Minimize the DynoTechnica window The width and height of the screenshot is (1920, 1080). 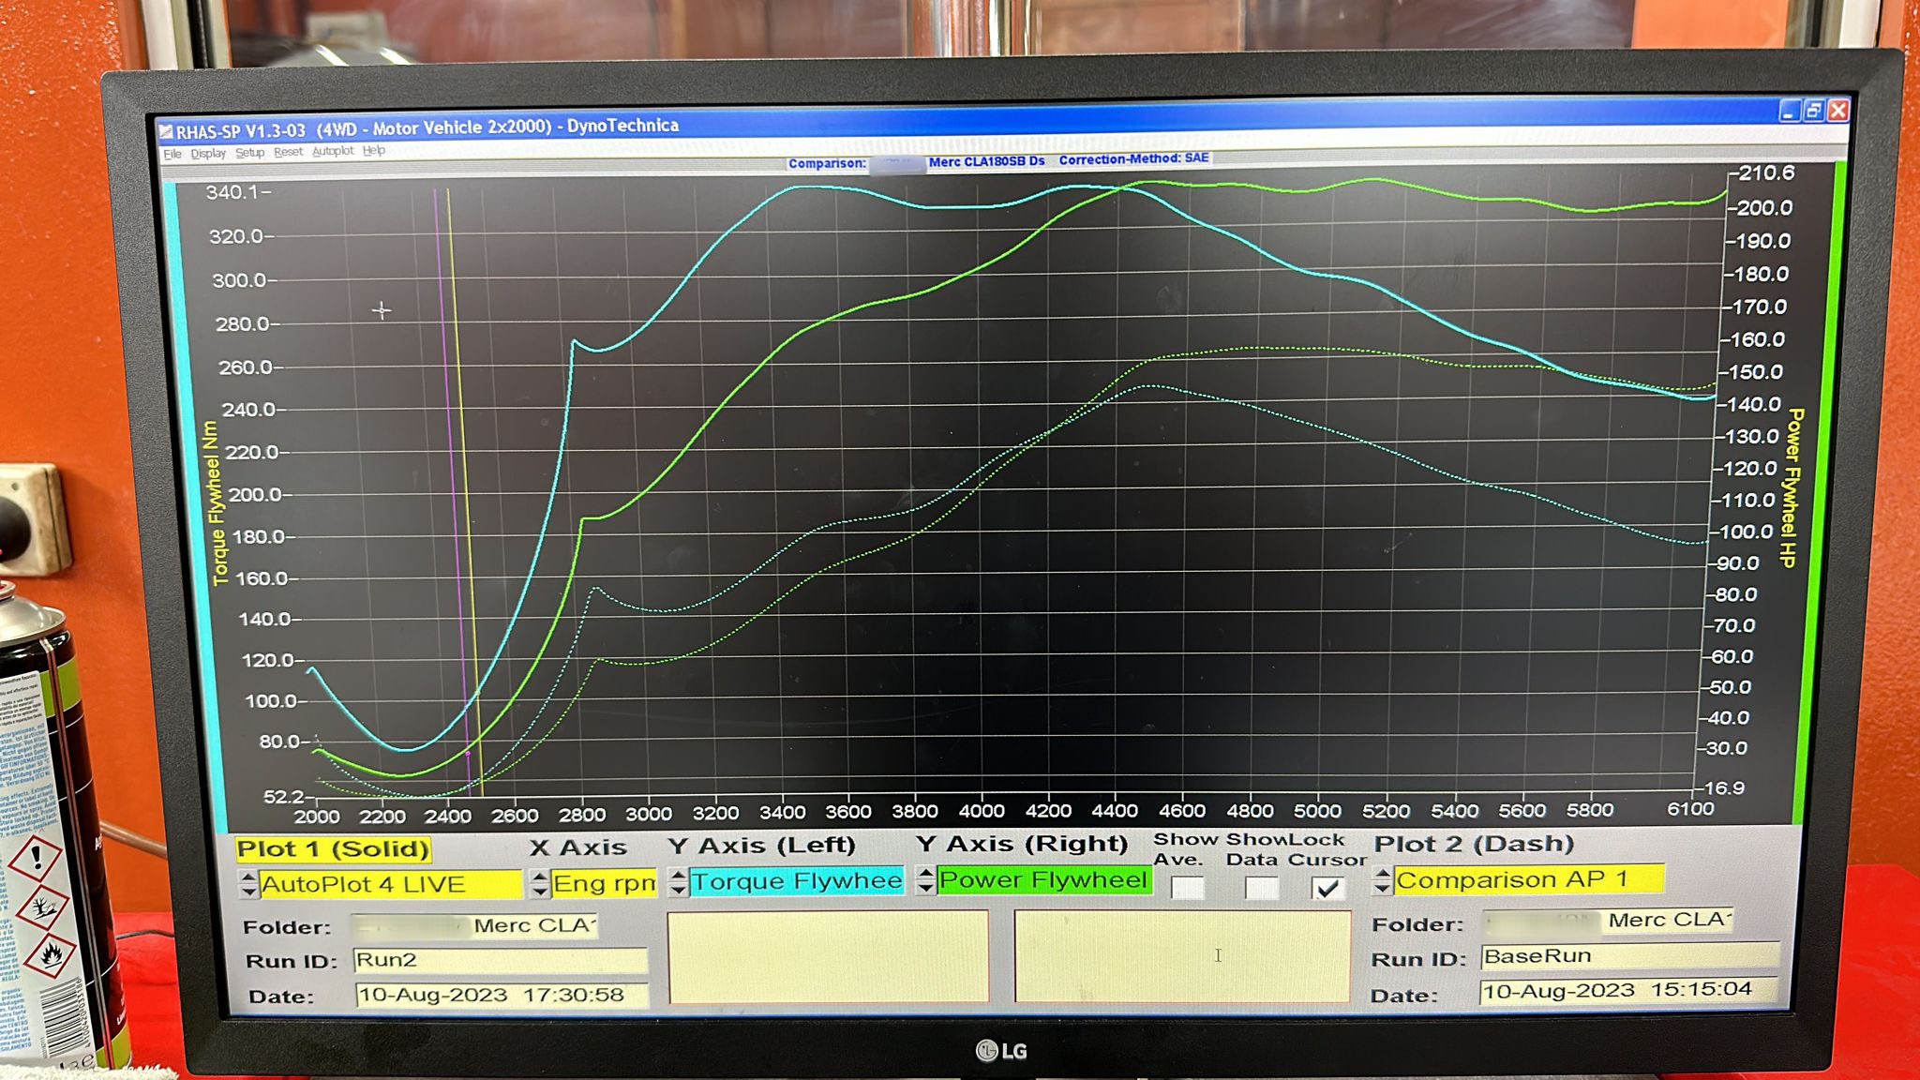pyautogui.click(x=1789, y=112)
